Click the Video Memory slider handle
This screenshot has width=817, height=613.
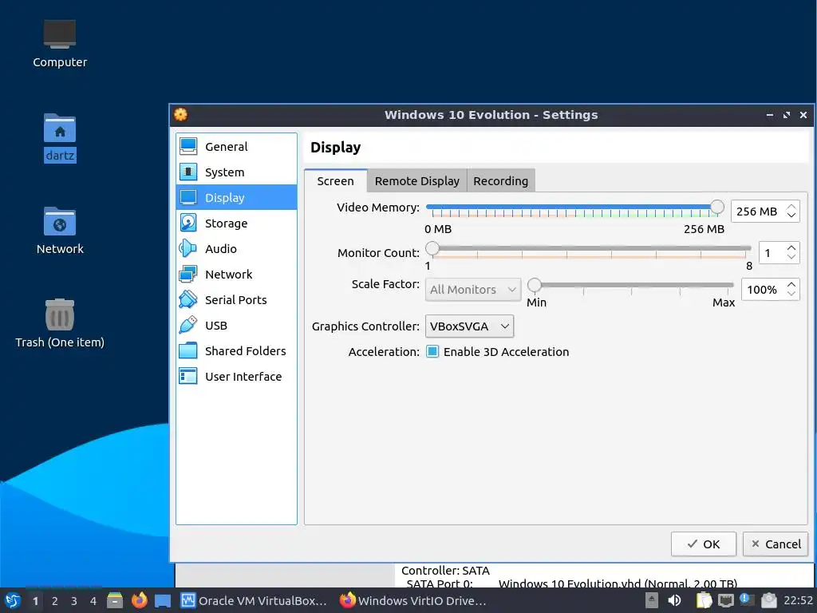pos(717,207)
